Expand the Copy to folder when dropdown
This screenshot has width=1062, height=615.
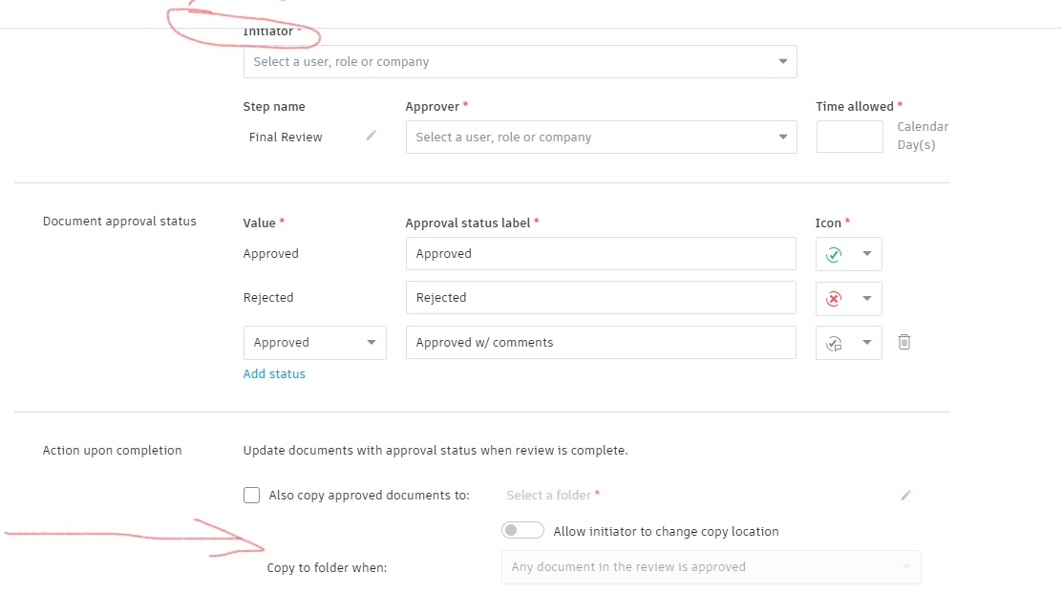tap(905, 567)
